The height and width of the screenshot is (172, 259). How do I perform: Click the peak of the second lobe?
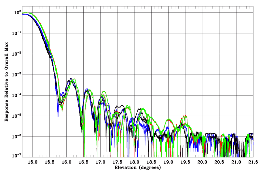74,79
